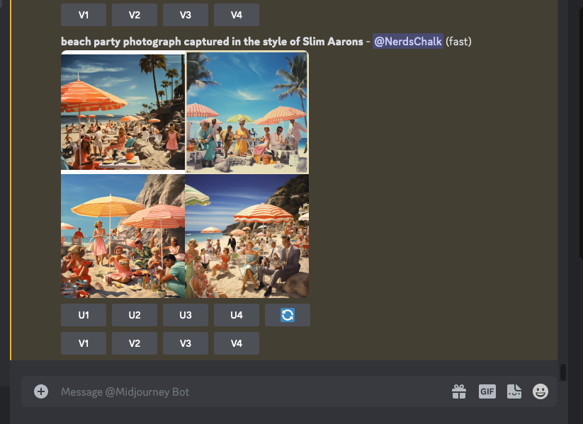Click V4 button above the beach party prompt
583x424 pixels.
pos(237,15)
